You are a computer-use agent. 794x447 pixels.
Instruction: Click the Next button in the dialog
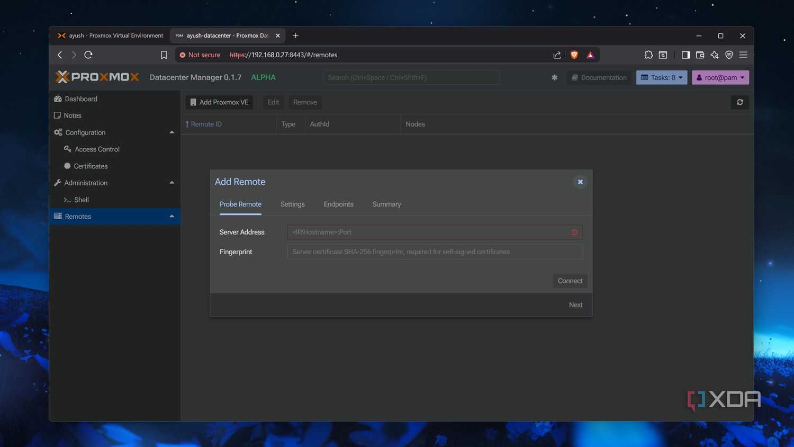pos(575,305)
